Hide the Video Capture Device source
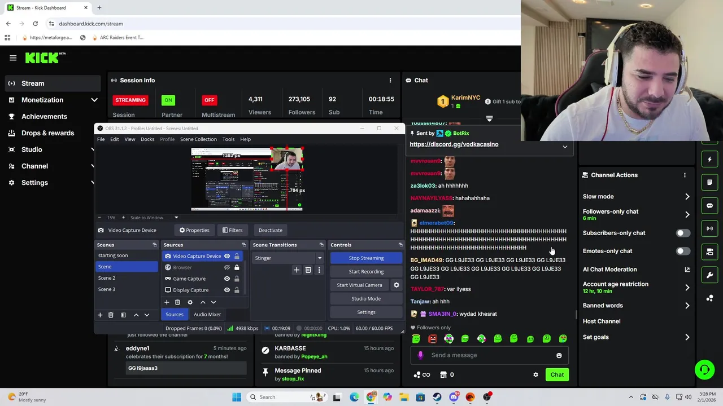The width and height of the screenshot is (723, 406). pyautogui.click(x=227, y=256)
